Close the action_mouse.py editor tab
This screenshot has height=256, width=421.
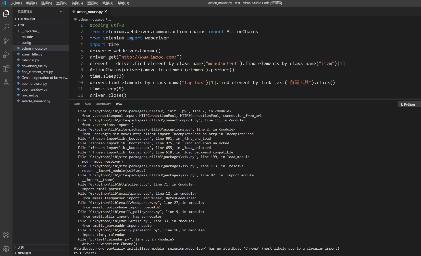(106, 11)
